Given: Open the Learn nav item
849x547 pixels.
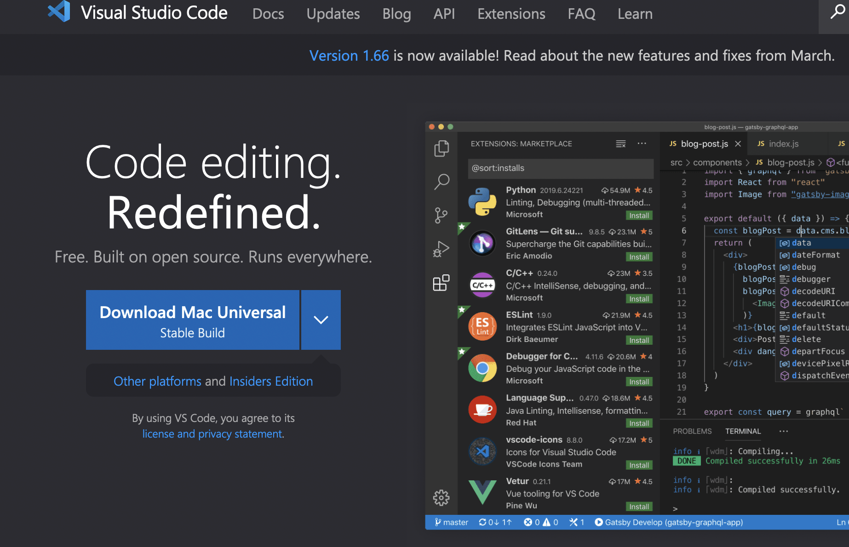Looking at the screenshot, I should 635,14.
